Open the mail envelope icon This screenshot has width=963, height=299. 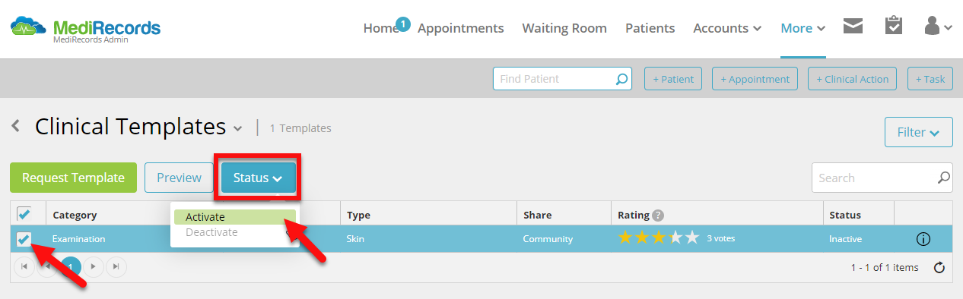853,27
